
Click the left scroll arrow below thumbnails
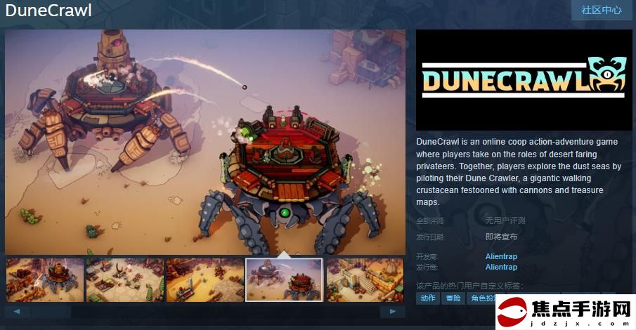click(x=17, y=311)
